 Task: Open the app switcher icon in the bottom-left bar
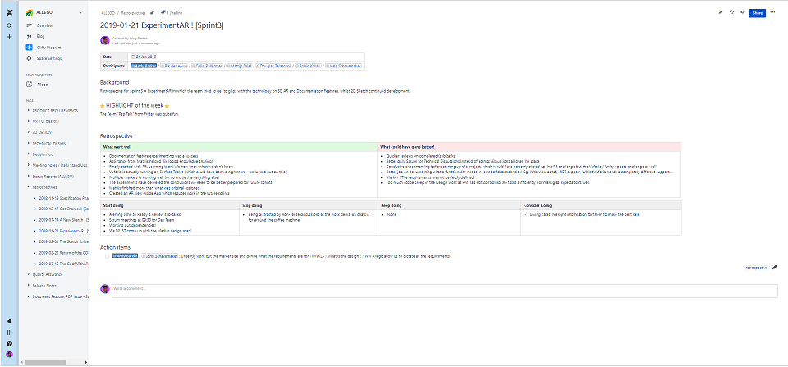point(9,333)
